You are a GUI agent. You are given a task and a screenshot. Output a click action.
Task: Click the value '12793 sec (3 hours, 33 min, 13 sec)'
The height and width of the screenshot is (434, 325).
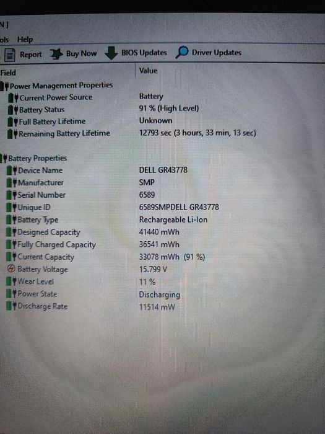point(197,133)
